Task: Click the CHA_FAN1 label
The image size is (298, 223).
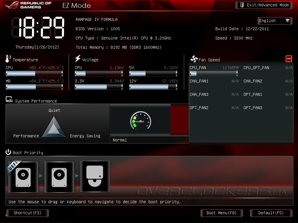Action: click(x=199, y=81)
